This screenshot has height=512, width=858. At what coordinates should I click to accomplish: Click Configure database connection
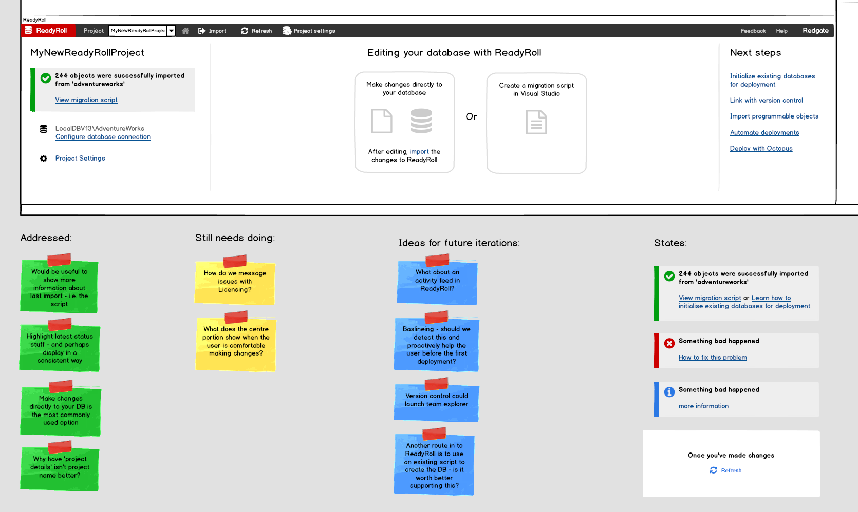[x=103, y=137]
